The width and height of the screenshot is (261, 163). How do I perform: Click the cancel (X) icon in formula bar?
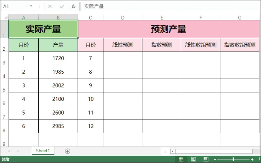coord(50,6)
